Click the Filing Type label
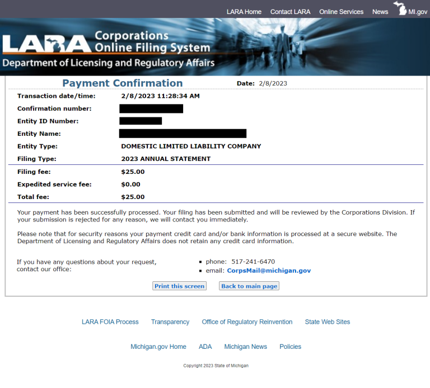The width and height of the screenshot is (430, 388). click(x=37, y=159)
